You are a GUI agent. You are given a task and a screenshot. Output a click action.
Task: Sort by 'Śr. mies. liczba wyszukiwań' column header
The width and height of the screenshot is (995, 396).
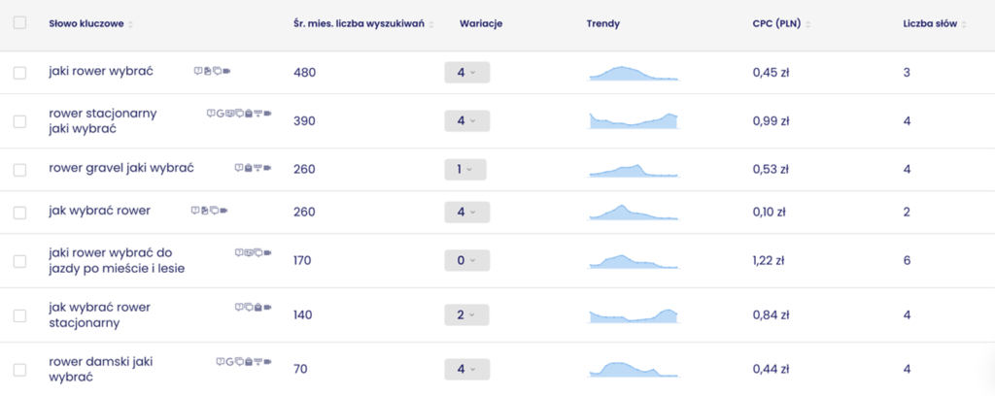(x=359, y=24)
